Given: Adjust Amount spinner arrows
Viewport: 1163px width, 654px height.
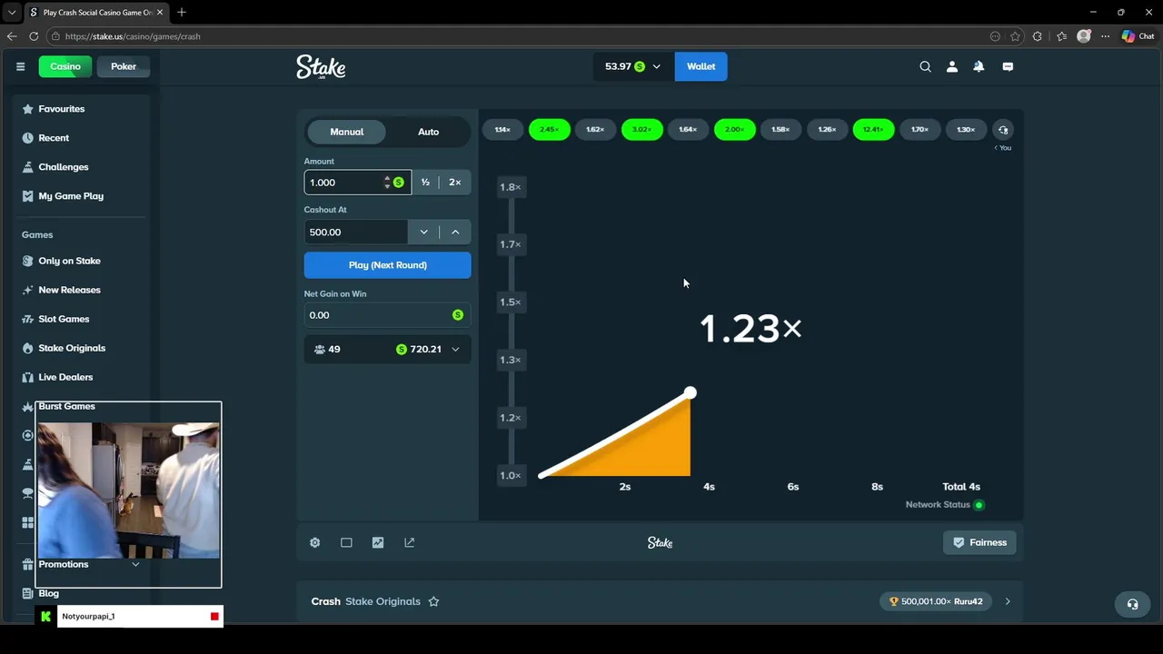Looking at the screenshot, I should click(x=387, y=183).
